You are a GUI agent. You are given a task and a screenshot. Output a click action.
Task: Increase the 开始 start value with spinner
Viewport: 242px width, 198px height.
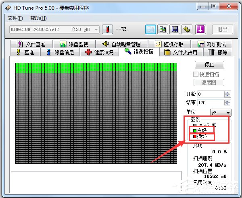tap(227, 93)
